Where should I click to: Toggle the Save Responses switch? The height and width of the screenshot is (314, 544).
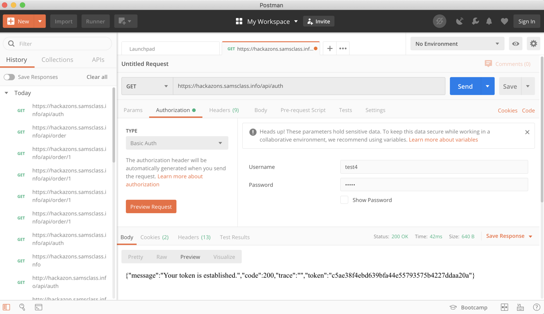click(9, 77)
